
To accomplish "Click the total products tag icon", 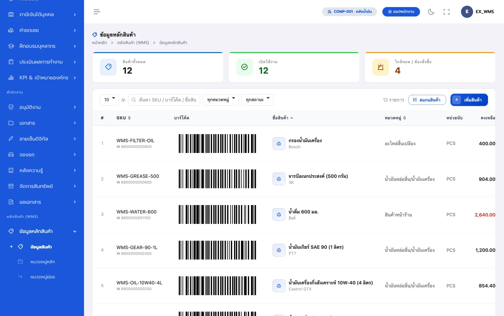I will [x=108, y=67].
